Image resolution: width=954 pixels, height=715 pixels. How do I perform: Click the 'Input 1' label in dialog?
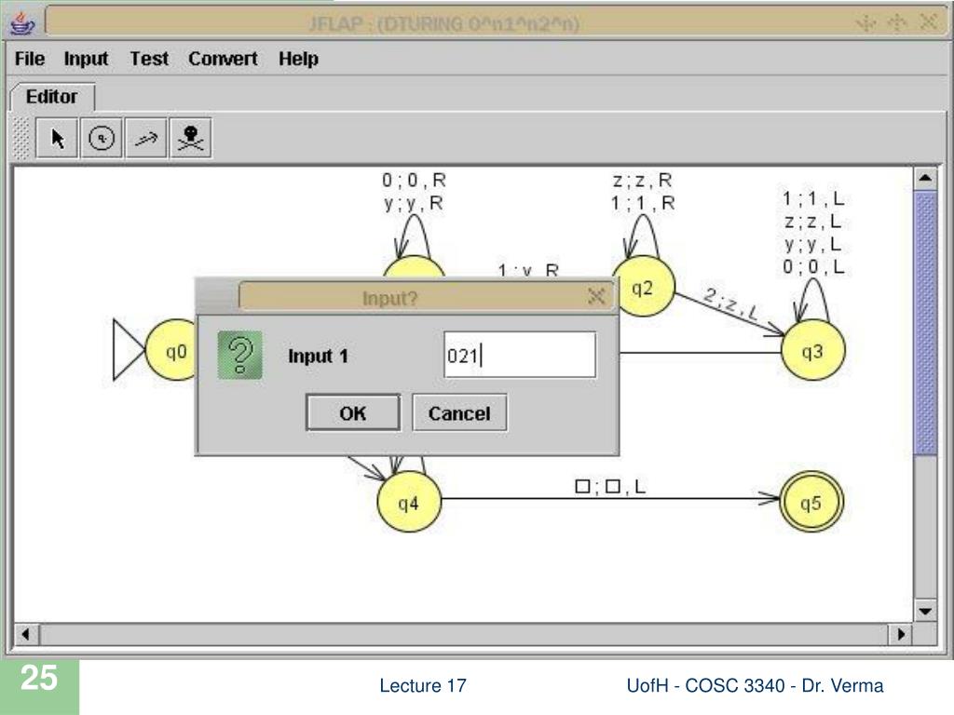coord(319,356)
